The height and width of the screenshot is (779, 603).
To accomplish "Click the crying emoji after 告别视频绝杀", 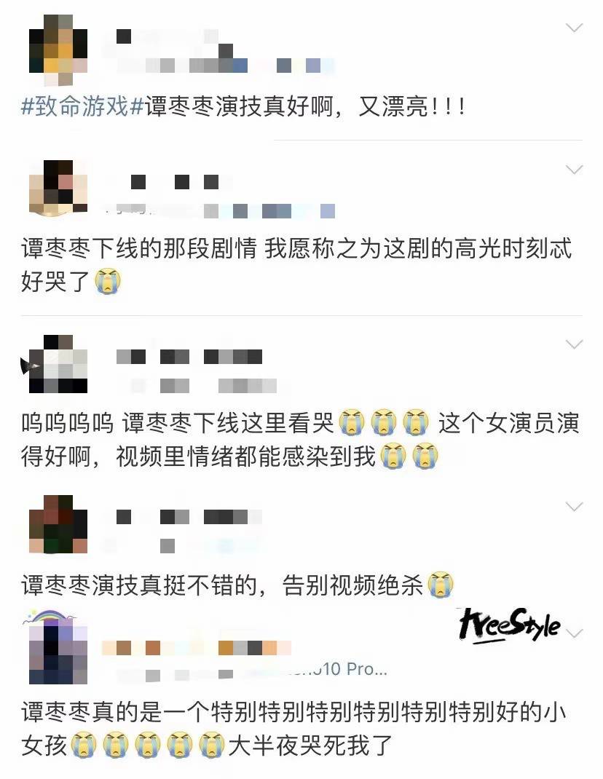I will click(441, 584).
